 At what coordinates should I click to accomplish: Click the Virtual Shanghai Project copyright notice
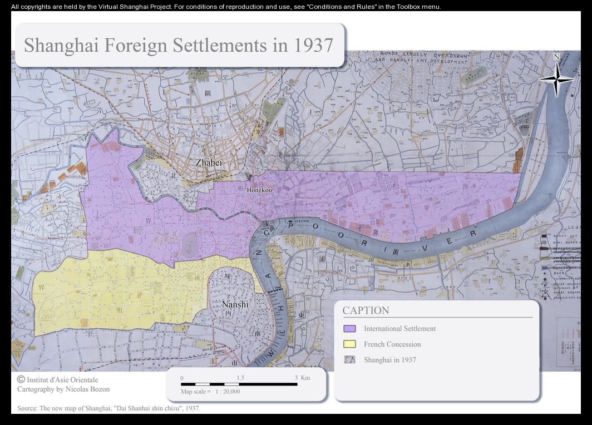[x=226, y=7]
